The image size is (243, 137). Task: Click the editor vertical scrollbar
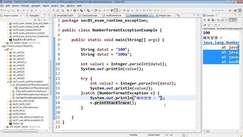[197, 74]
